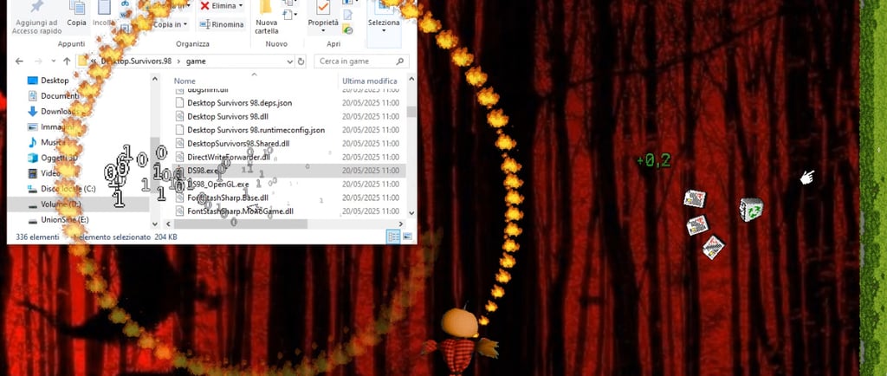Click the topmost document enemy icon
The height and width of the screenshot is (376, 887).
(695, 198)
